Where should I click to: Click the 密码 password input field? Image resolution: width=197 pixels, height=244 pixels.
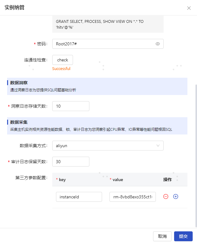pos(108,44)
